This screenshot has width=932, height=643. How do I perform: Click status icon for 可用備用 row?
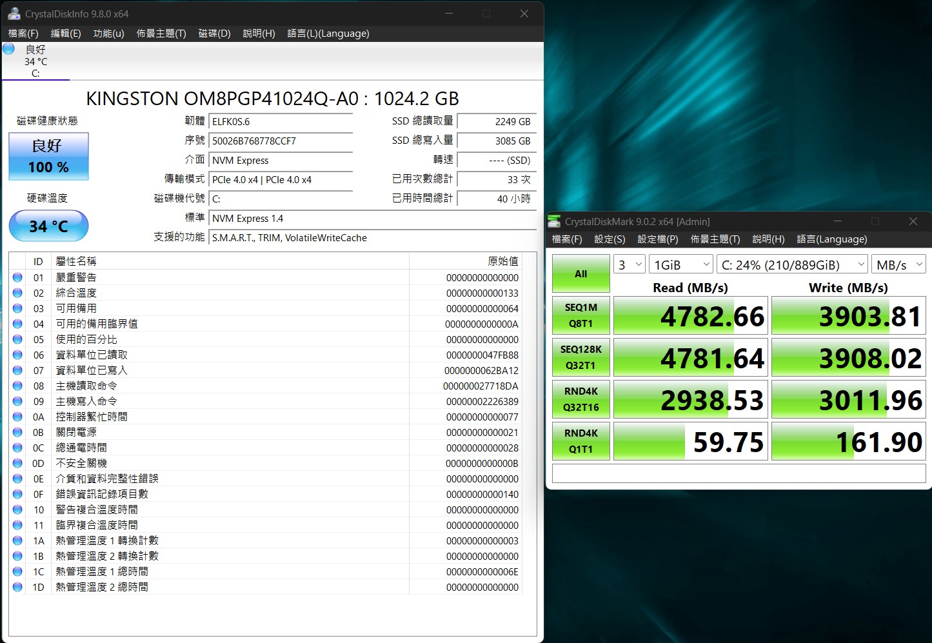[17, 308]
